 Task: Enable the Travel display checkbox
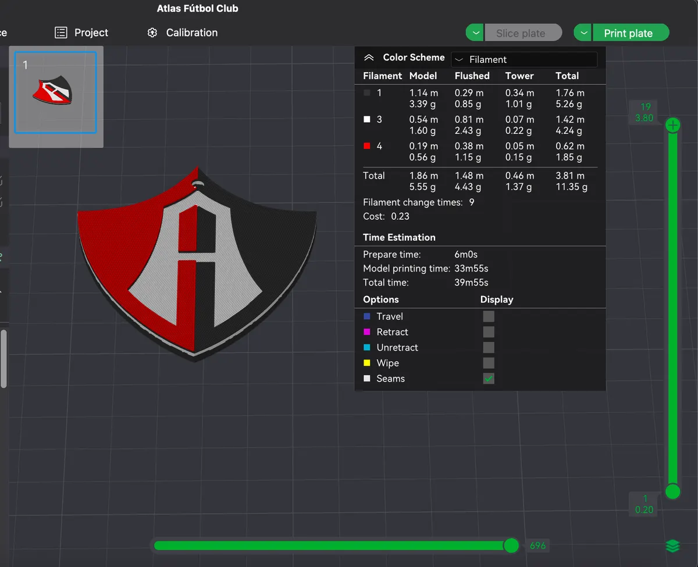click(489, 316)
